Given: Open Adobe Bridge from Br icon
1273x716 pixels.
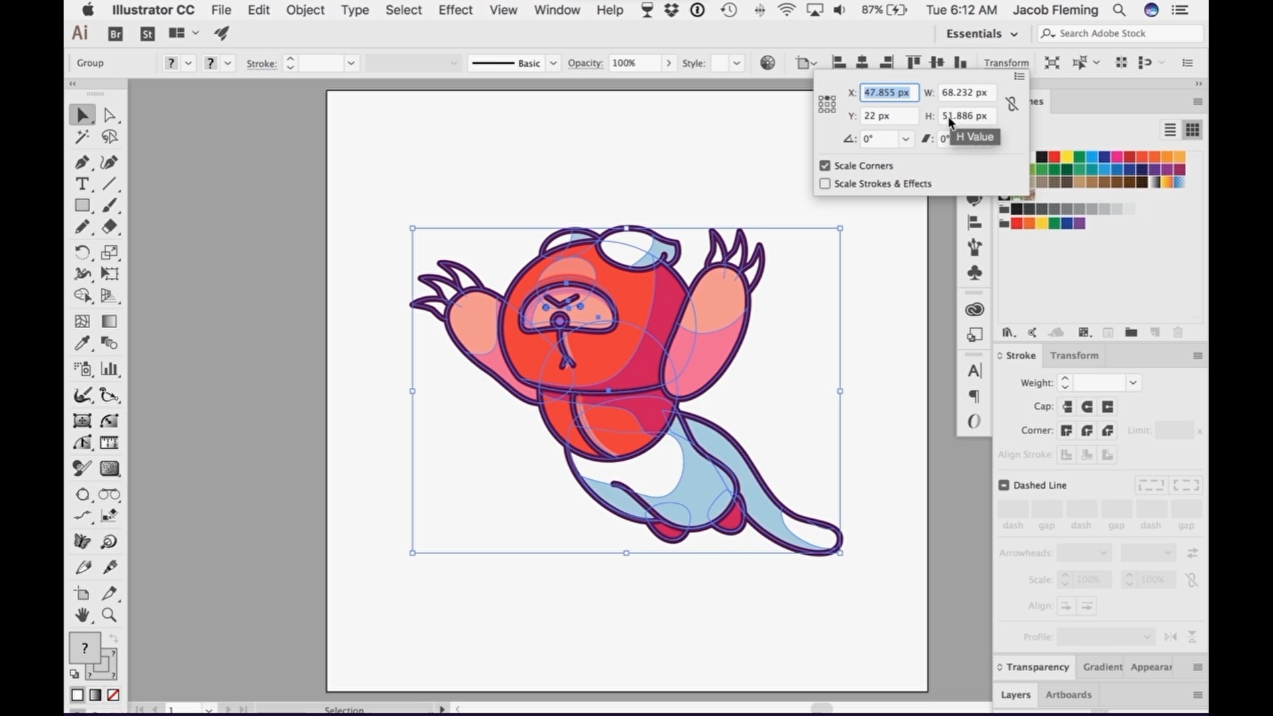Looking at the screenshot, I should coord(115,34).
